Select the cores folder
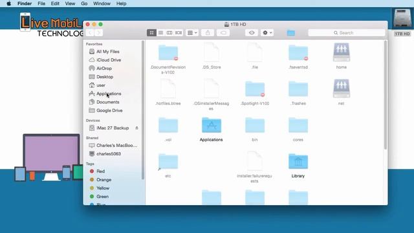Image resolution: width=414 pixels, height=233 pixels. [298, 125]
